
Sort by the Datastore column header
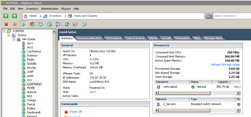pos(172,82)
